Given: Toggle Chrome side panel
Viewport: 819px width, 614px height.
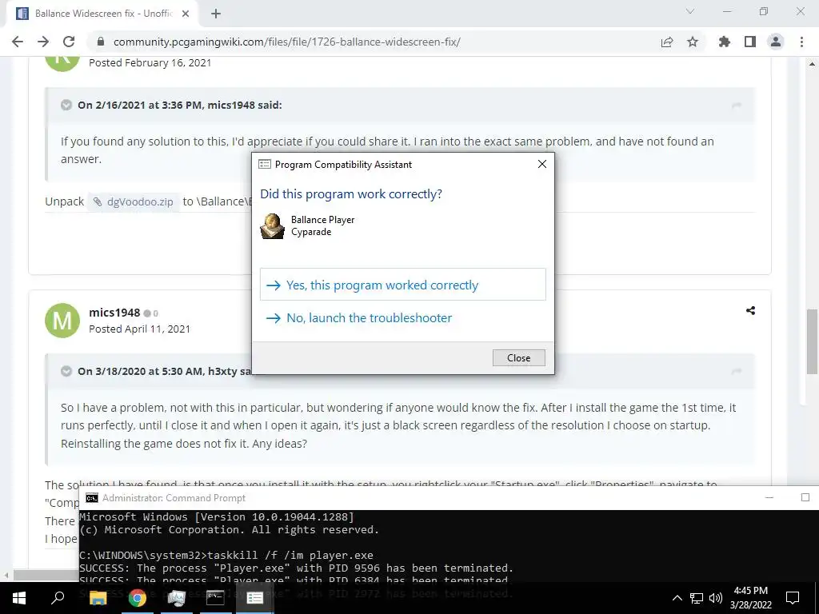Looking at the screenshot, I should point(750,42).
